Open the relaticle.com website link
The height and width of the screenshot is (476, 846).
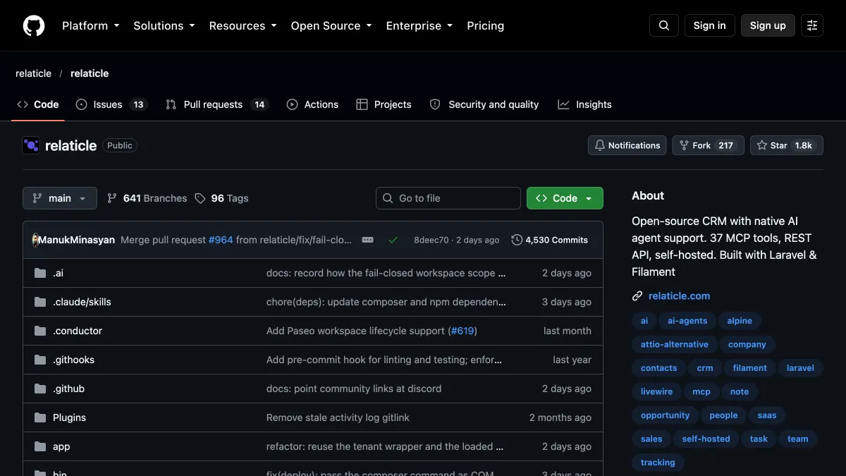coord(679,296)
